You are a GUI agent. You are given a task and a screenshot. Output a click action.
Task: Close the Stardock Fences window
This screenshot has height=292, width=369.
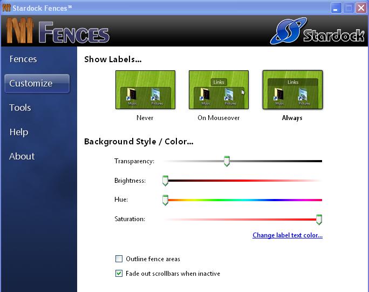[x=361, y=8]
